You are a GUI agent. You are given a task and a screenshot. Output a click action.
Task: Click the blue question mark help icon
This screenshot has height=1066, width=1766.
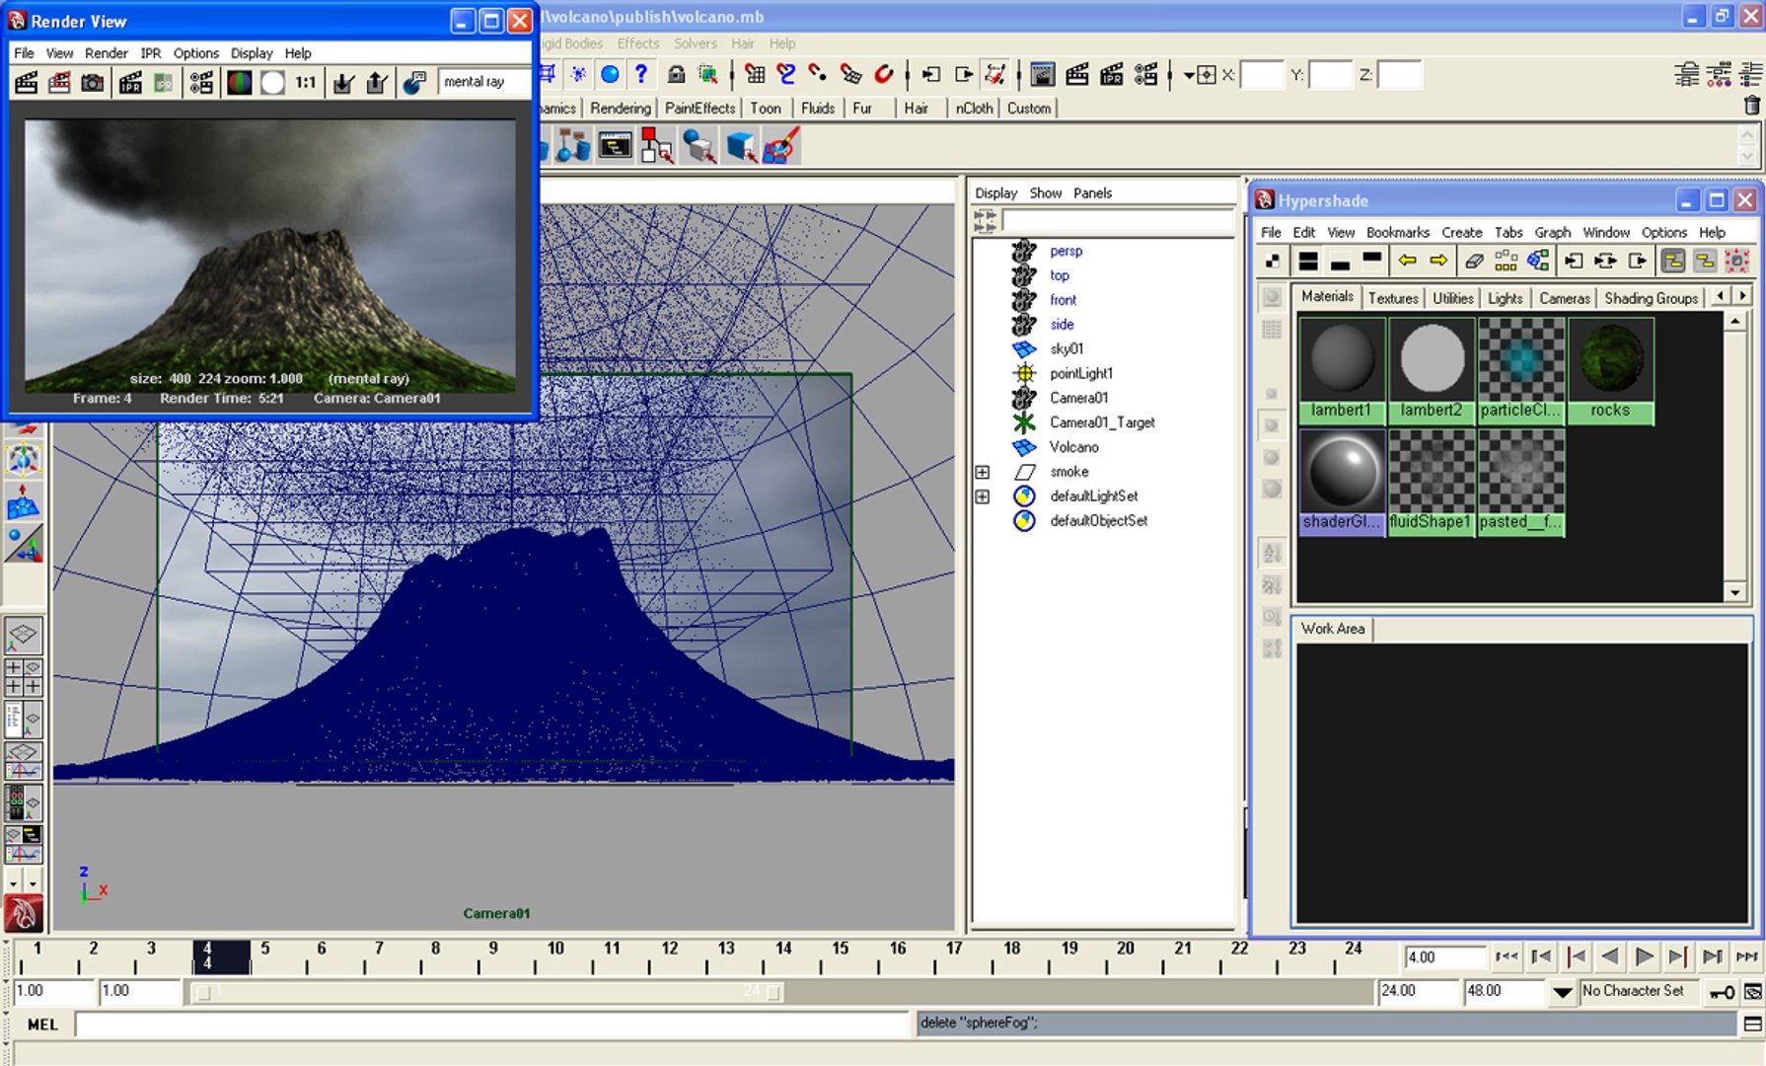coord(642,74)
